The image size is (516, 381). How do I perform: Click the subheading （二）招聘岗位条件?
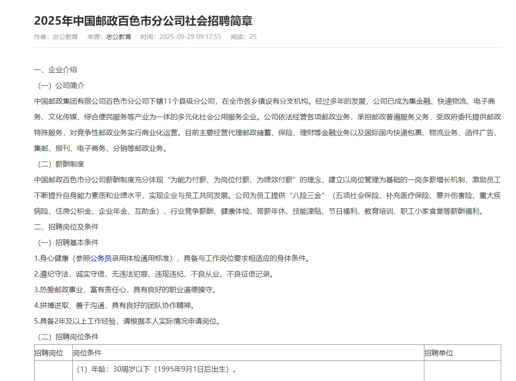pos(66,337)
